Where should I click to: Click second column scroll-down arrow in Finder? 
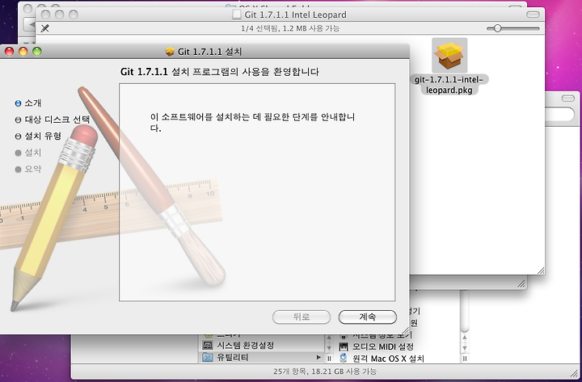coord(464,347)
